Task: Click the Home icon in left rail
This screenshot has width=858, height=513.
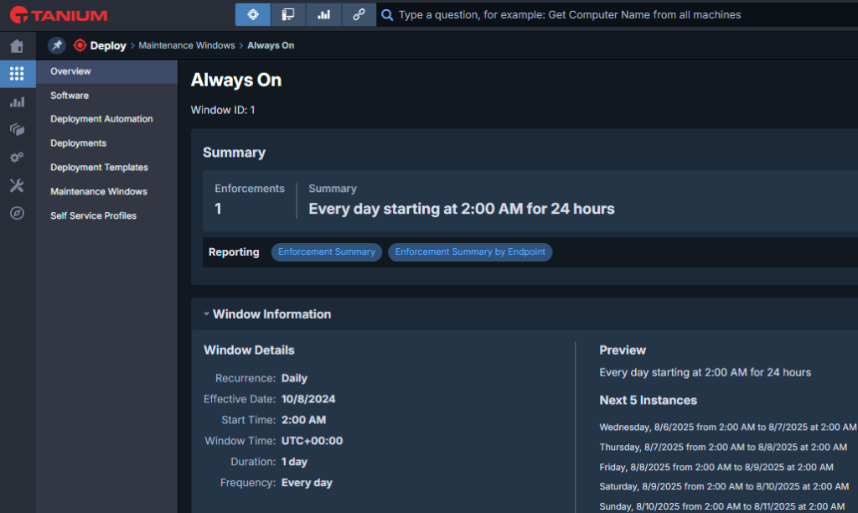Action: pos(17,46)
